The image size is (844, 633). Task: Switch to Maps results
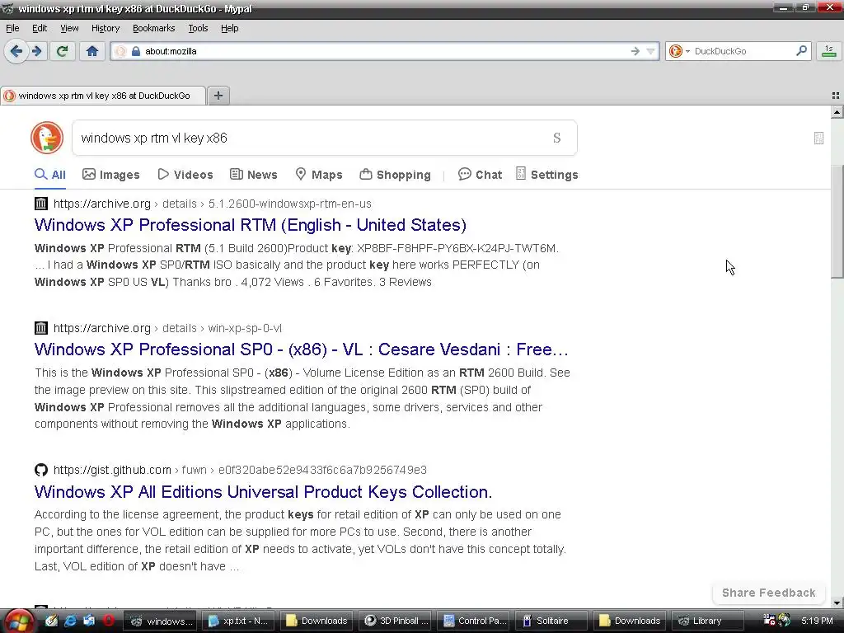(319, 175)
